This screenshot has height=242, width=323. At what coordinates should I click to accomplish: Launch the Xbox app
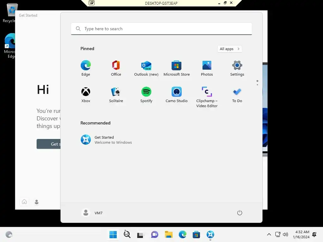tap(86, 95)
